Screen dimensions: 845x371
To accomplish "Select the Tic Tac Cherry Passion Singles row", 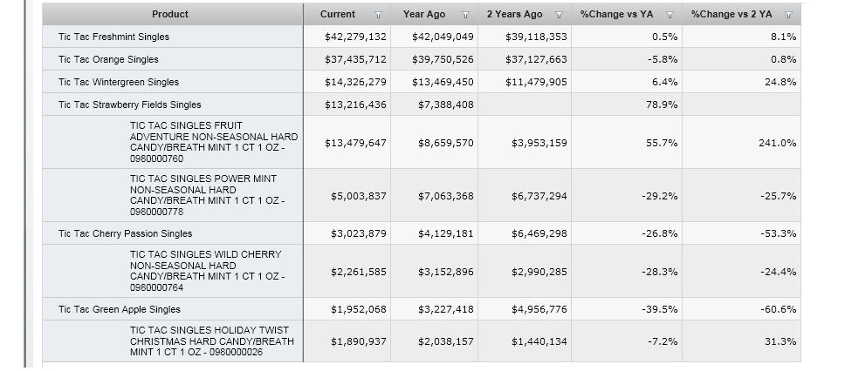I will (x=126, y=233).
